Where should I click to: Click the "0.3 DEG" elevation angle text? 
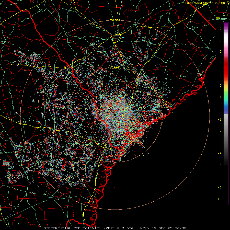point(125,228)
